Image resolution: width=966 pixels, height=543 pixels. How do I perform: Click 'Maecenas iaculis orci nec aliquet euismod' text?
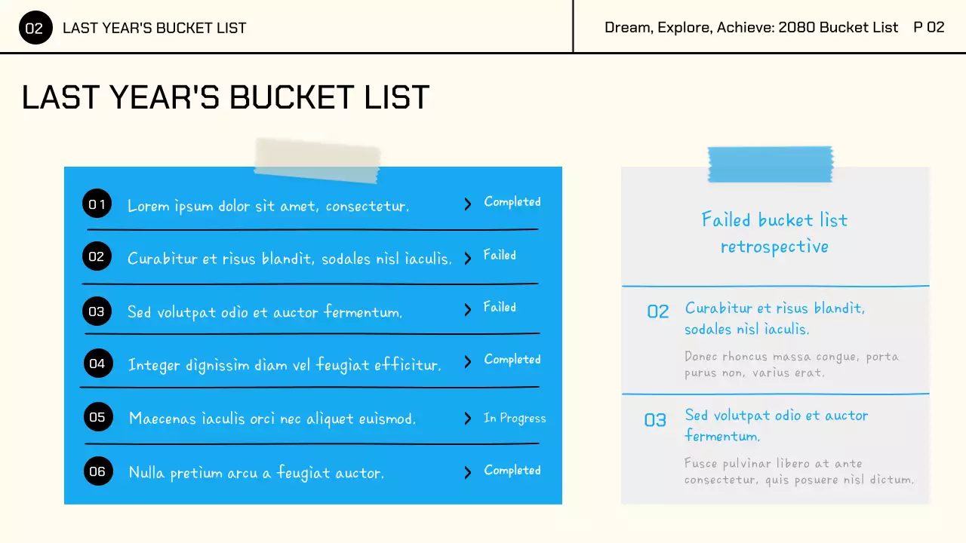[x=272, y=418]
